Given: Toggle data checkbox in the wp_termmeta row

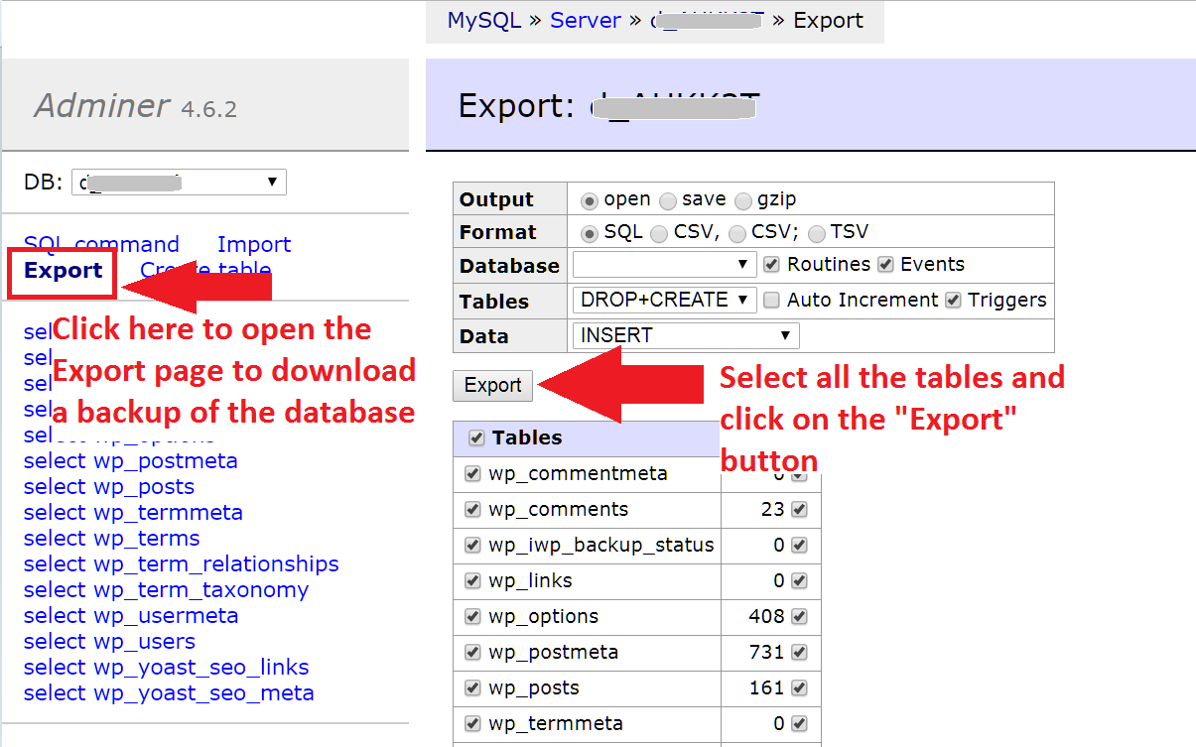Looking at the screenshot, I should (x=800, y=724).
